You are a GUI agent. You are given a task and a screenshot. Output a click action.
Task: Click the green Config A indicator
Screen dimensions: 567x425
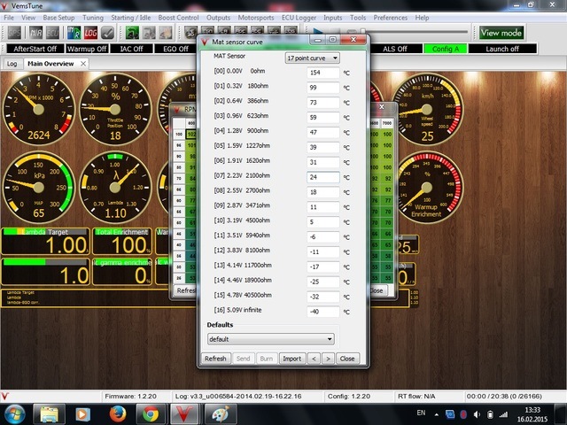pyautogui.click(x=445, y=49)
